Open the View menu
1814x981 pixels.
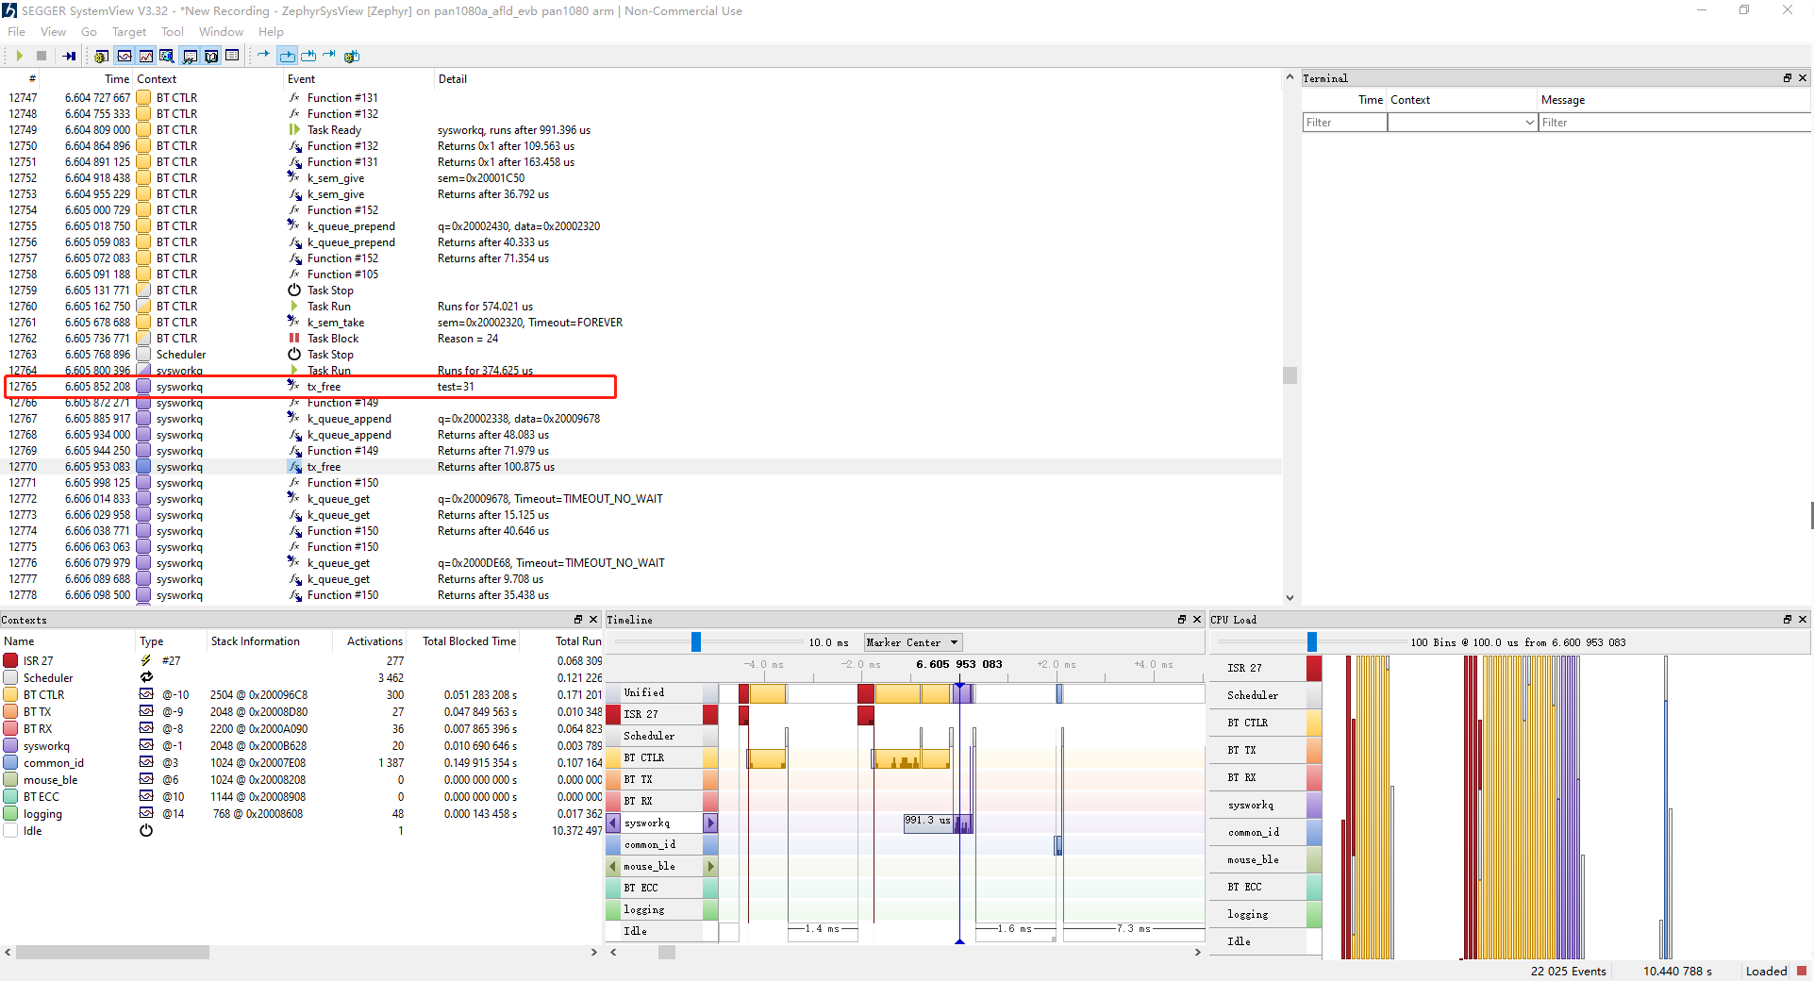[53, 31]
